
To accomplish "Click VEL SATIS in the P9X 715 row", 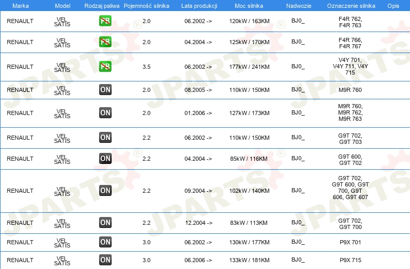I will click(62, 261).
